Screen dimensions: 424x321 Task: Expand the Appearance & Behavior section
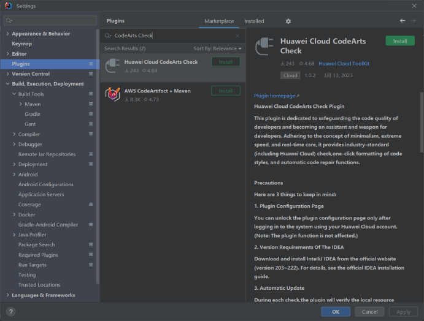[7, 34]
